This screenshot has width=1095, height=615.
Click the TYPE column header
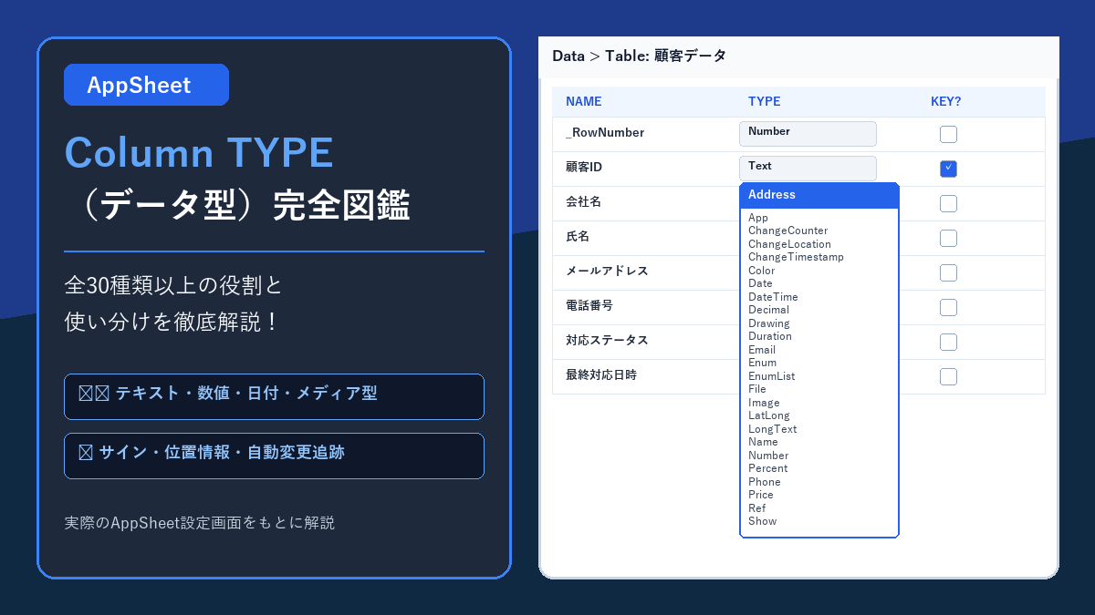[765, 102]
